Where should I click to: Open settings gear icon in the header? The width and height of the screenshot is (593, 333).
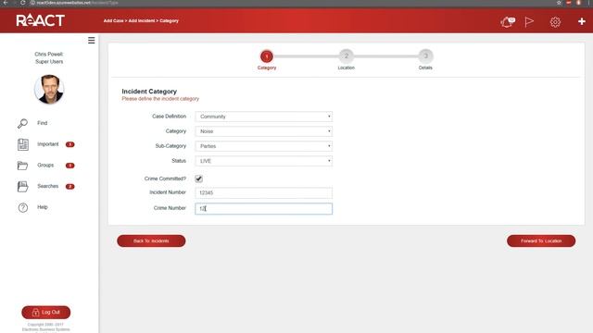click(x=555, y=22)
